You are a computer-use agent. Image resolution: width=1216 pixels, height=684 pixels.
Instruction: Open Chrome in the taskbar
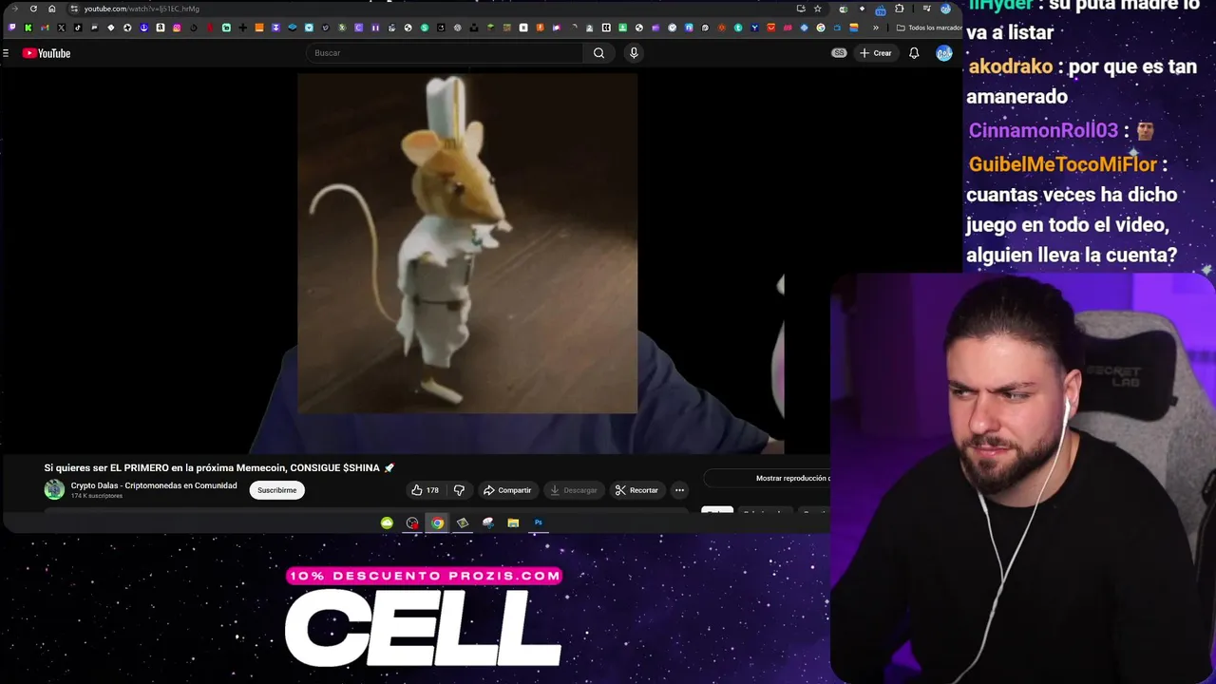pyautogui.click(x=437, y=522)
